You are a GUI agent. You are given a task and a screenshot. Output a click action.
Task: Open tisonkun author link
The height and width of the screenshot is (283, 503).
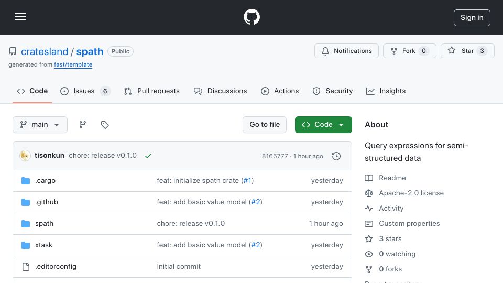[49, 156]
